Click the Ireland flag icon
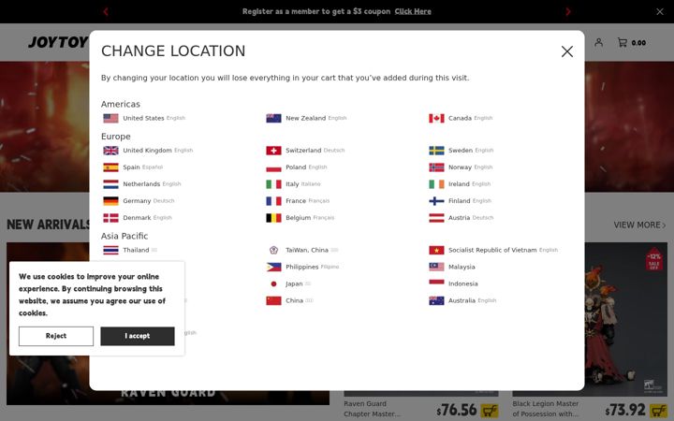 pos(436,184)
